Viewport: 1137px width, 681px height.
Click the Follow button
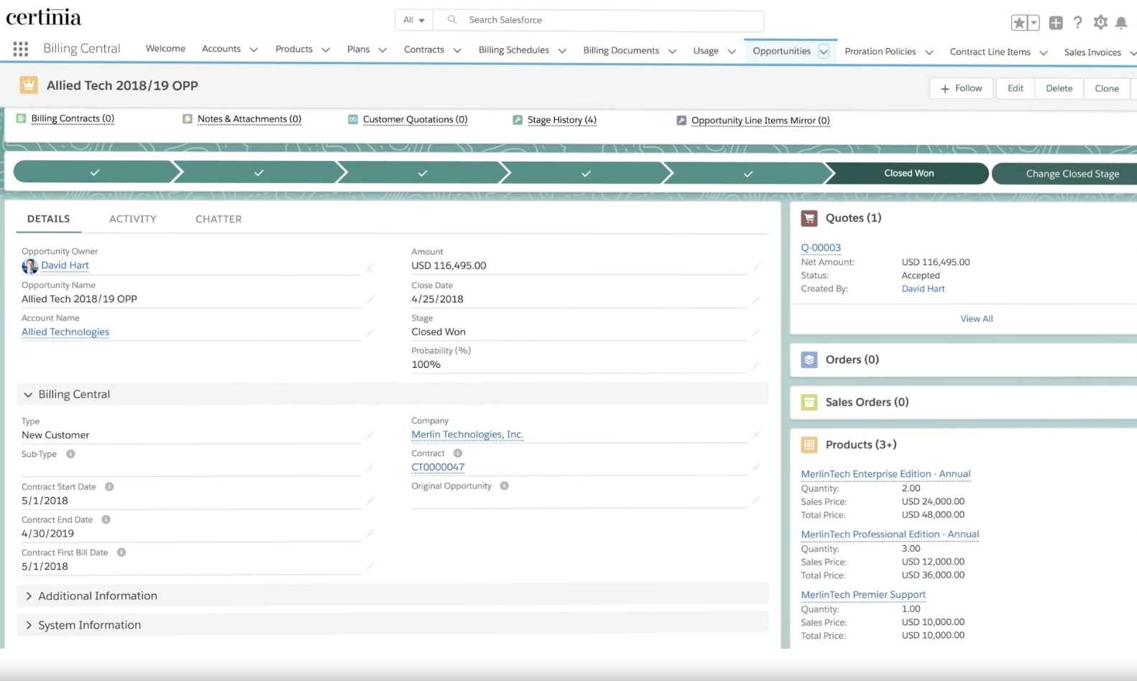962,88
